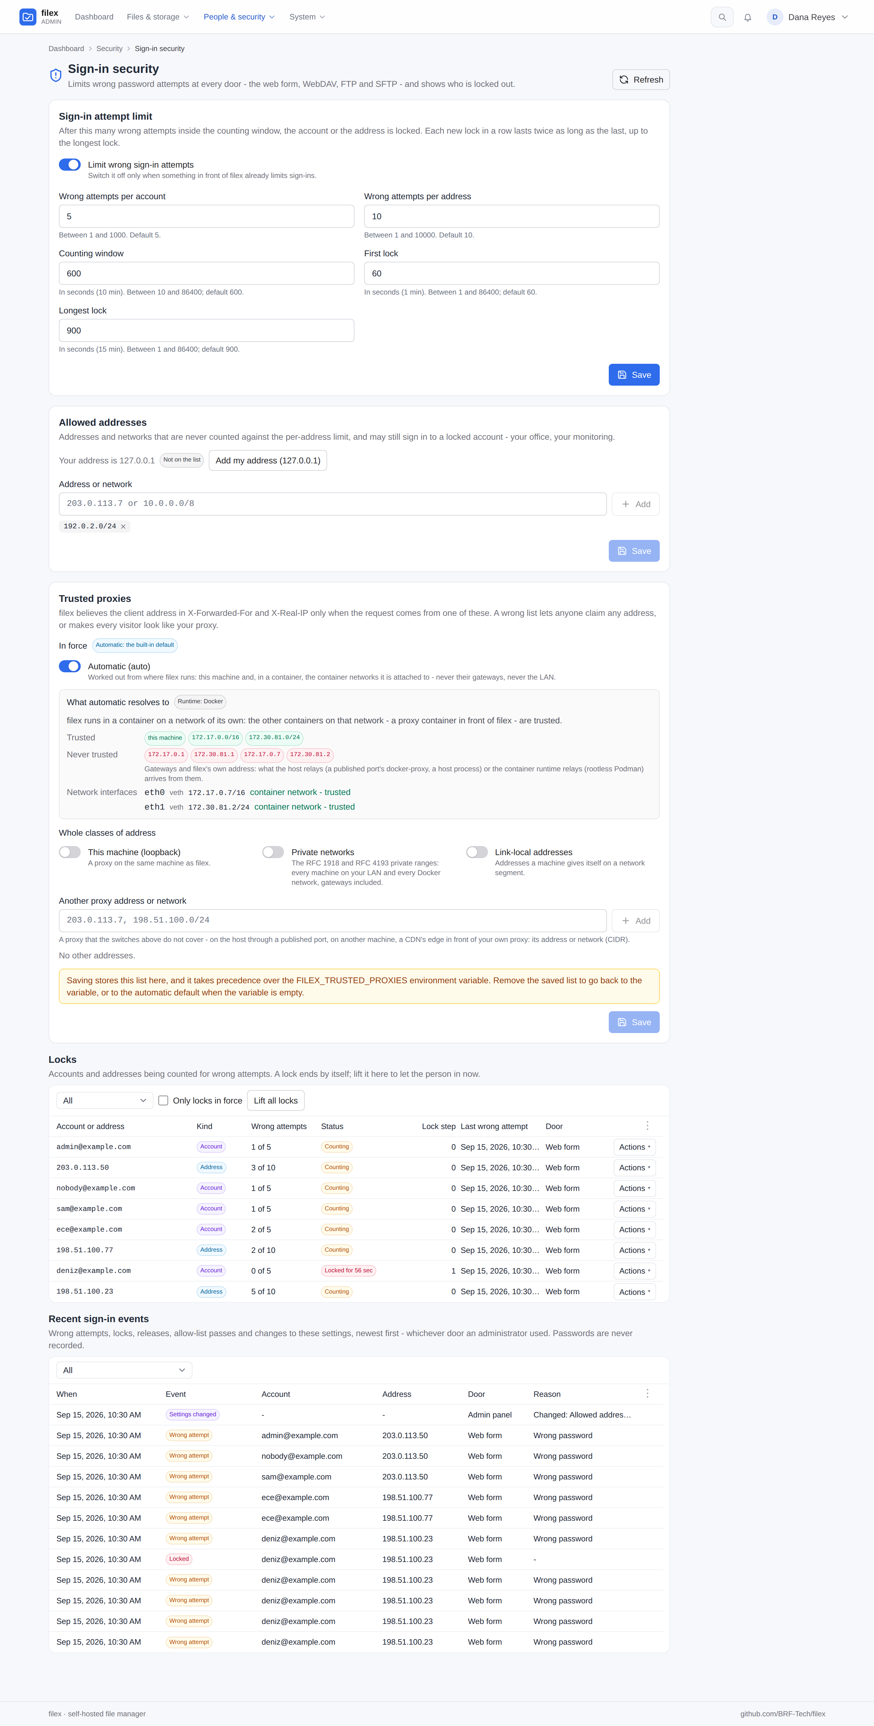Enable This machine (loopback) switch
This screenshot has width=874, height=1726.
70,852
